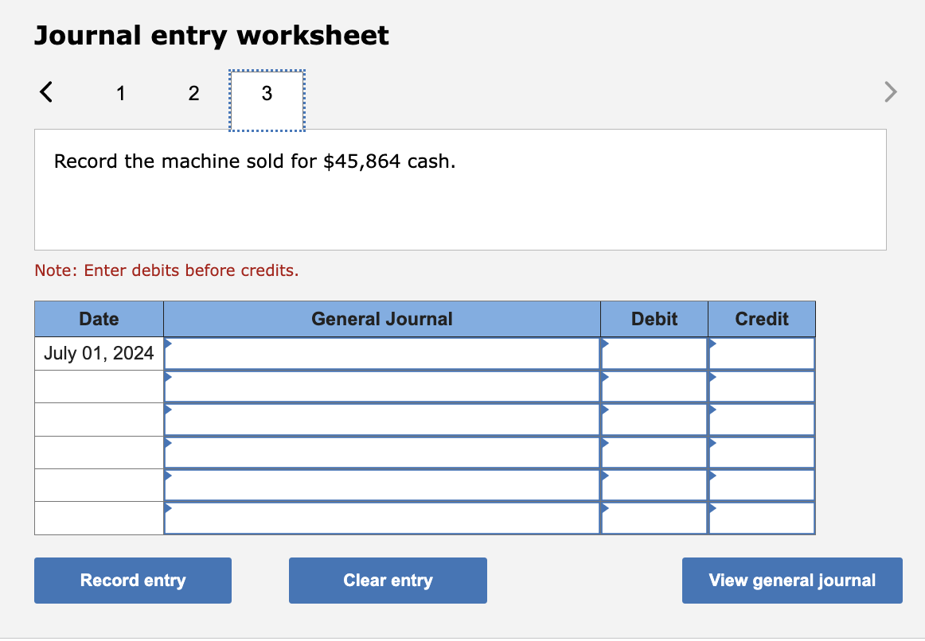Screen dimensions: 925x641
Task: Switch to worksheet tab 1
Action: tap(120, 93)
